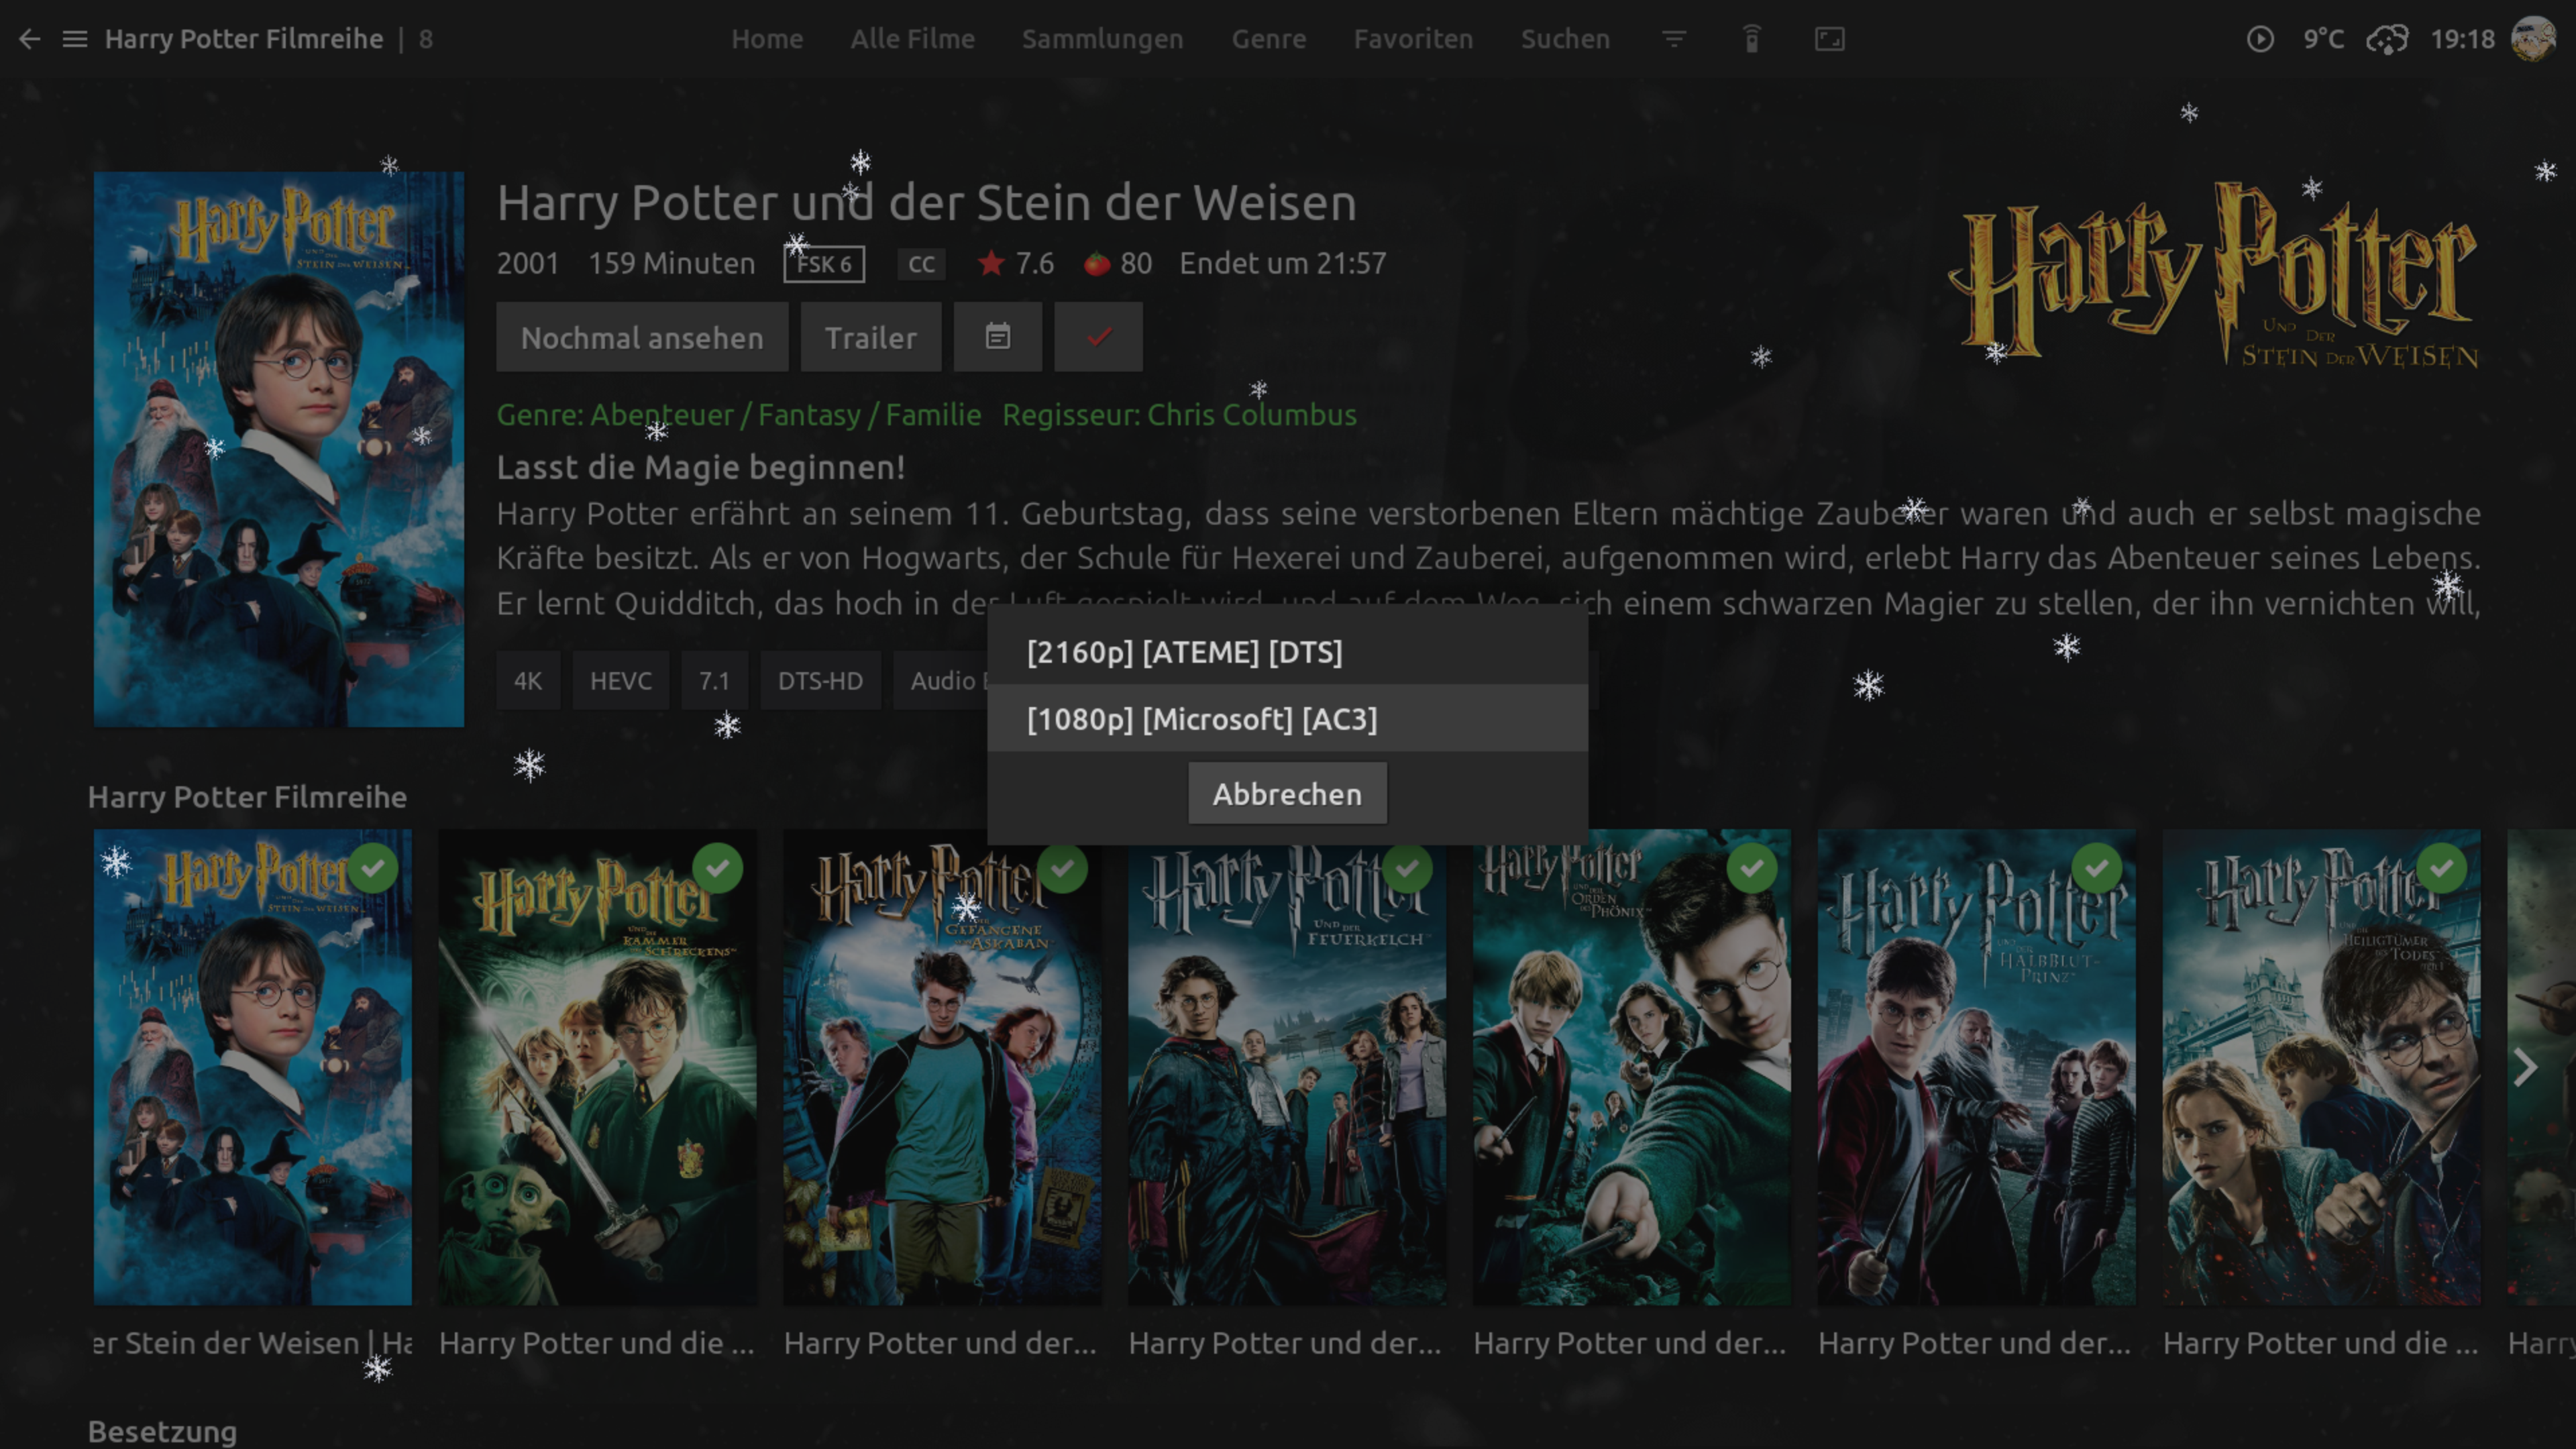This screenshot has height=1449, width=2576.
Task: Click the 7.6 star rating
Action: tap(1017, 263)
